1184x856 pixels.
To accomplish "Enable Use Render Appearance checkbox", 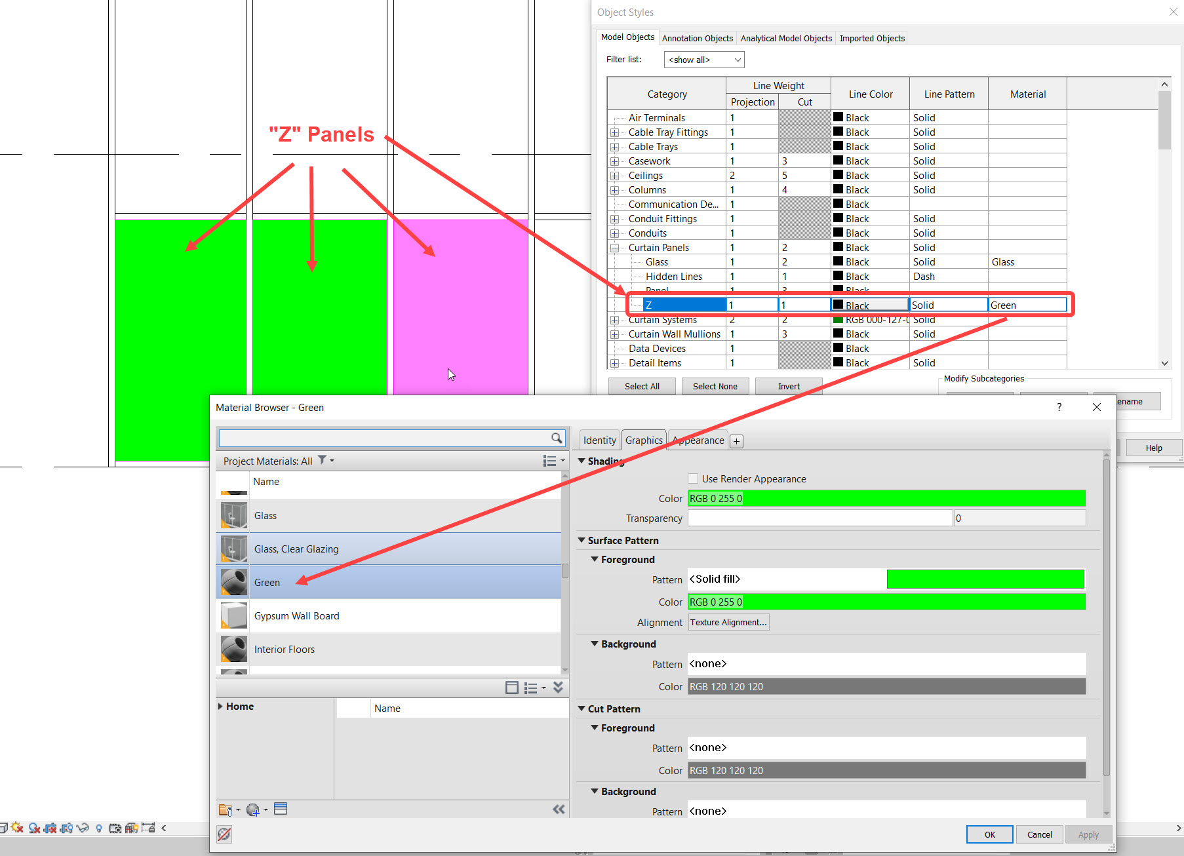I will coord(693,478).
